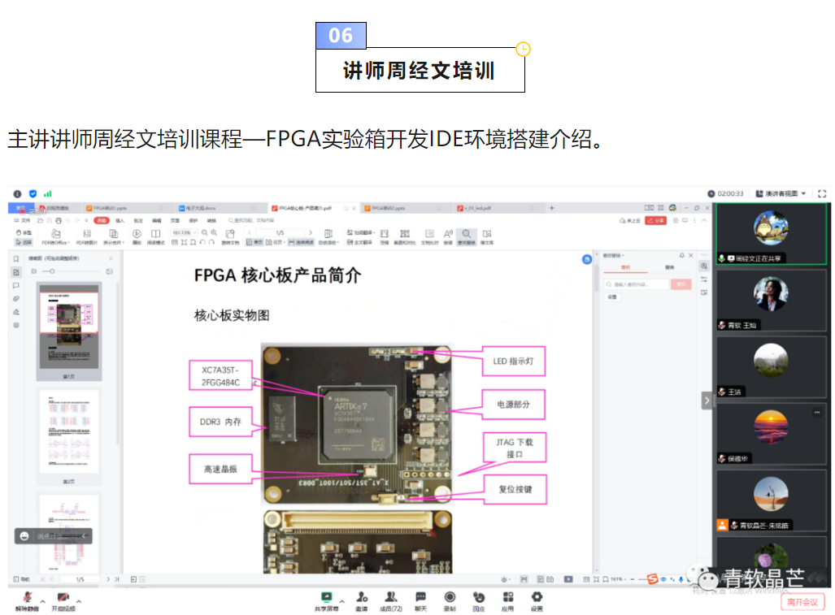Screen dimensions: 835x615
Task: Click 旋转文档 rotate document
Action: [230, 237]
